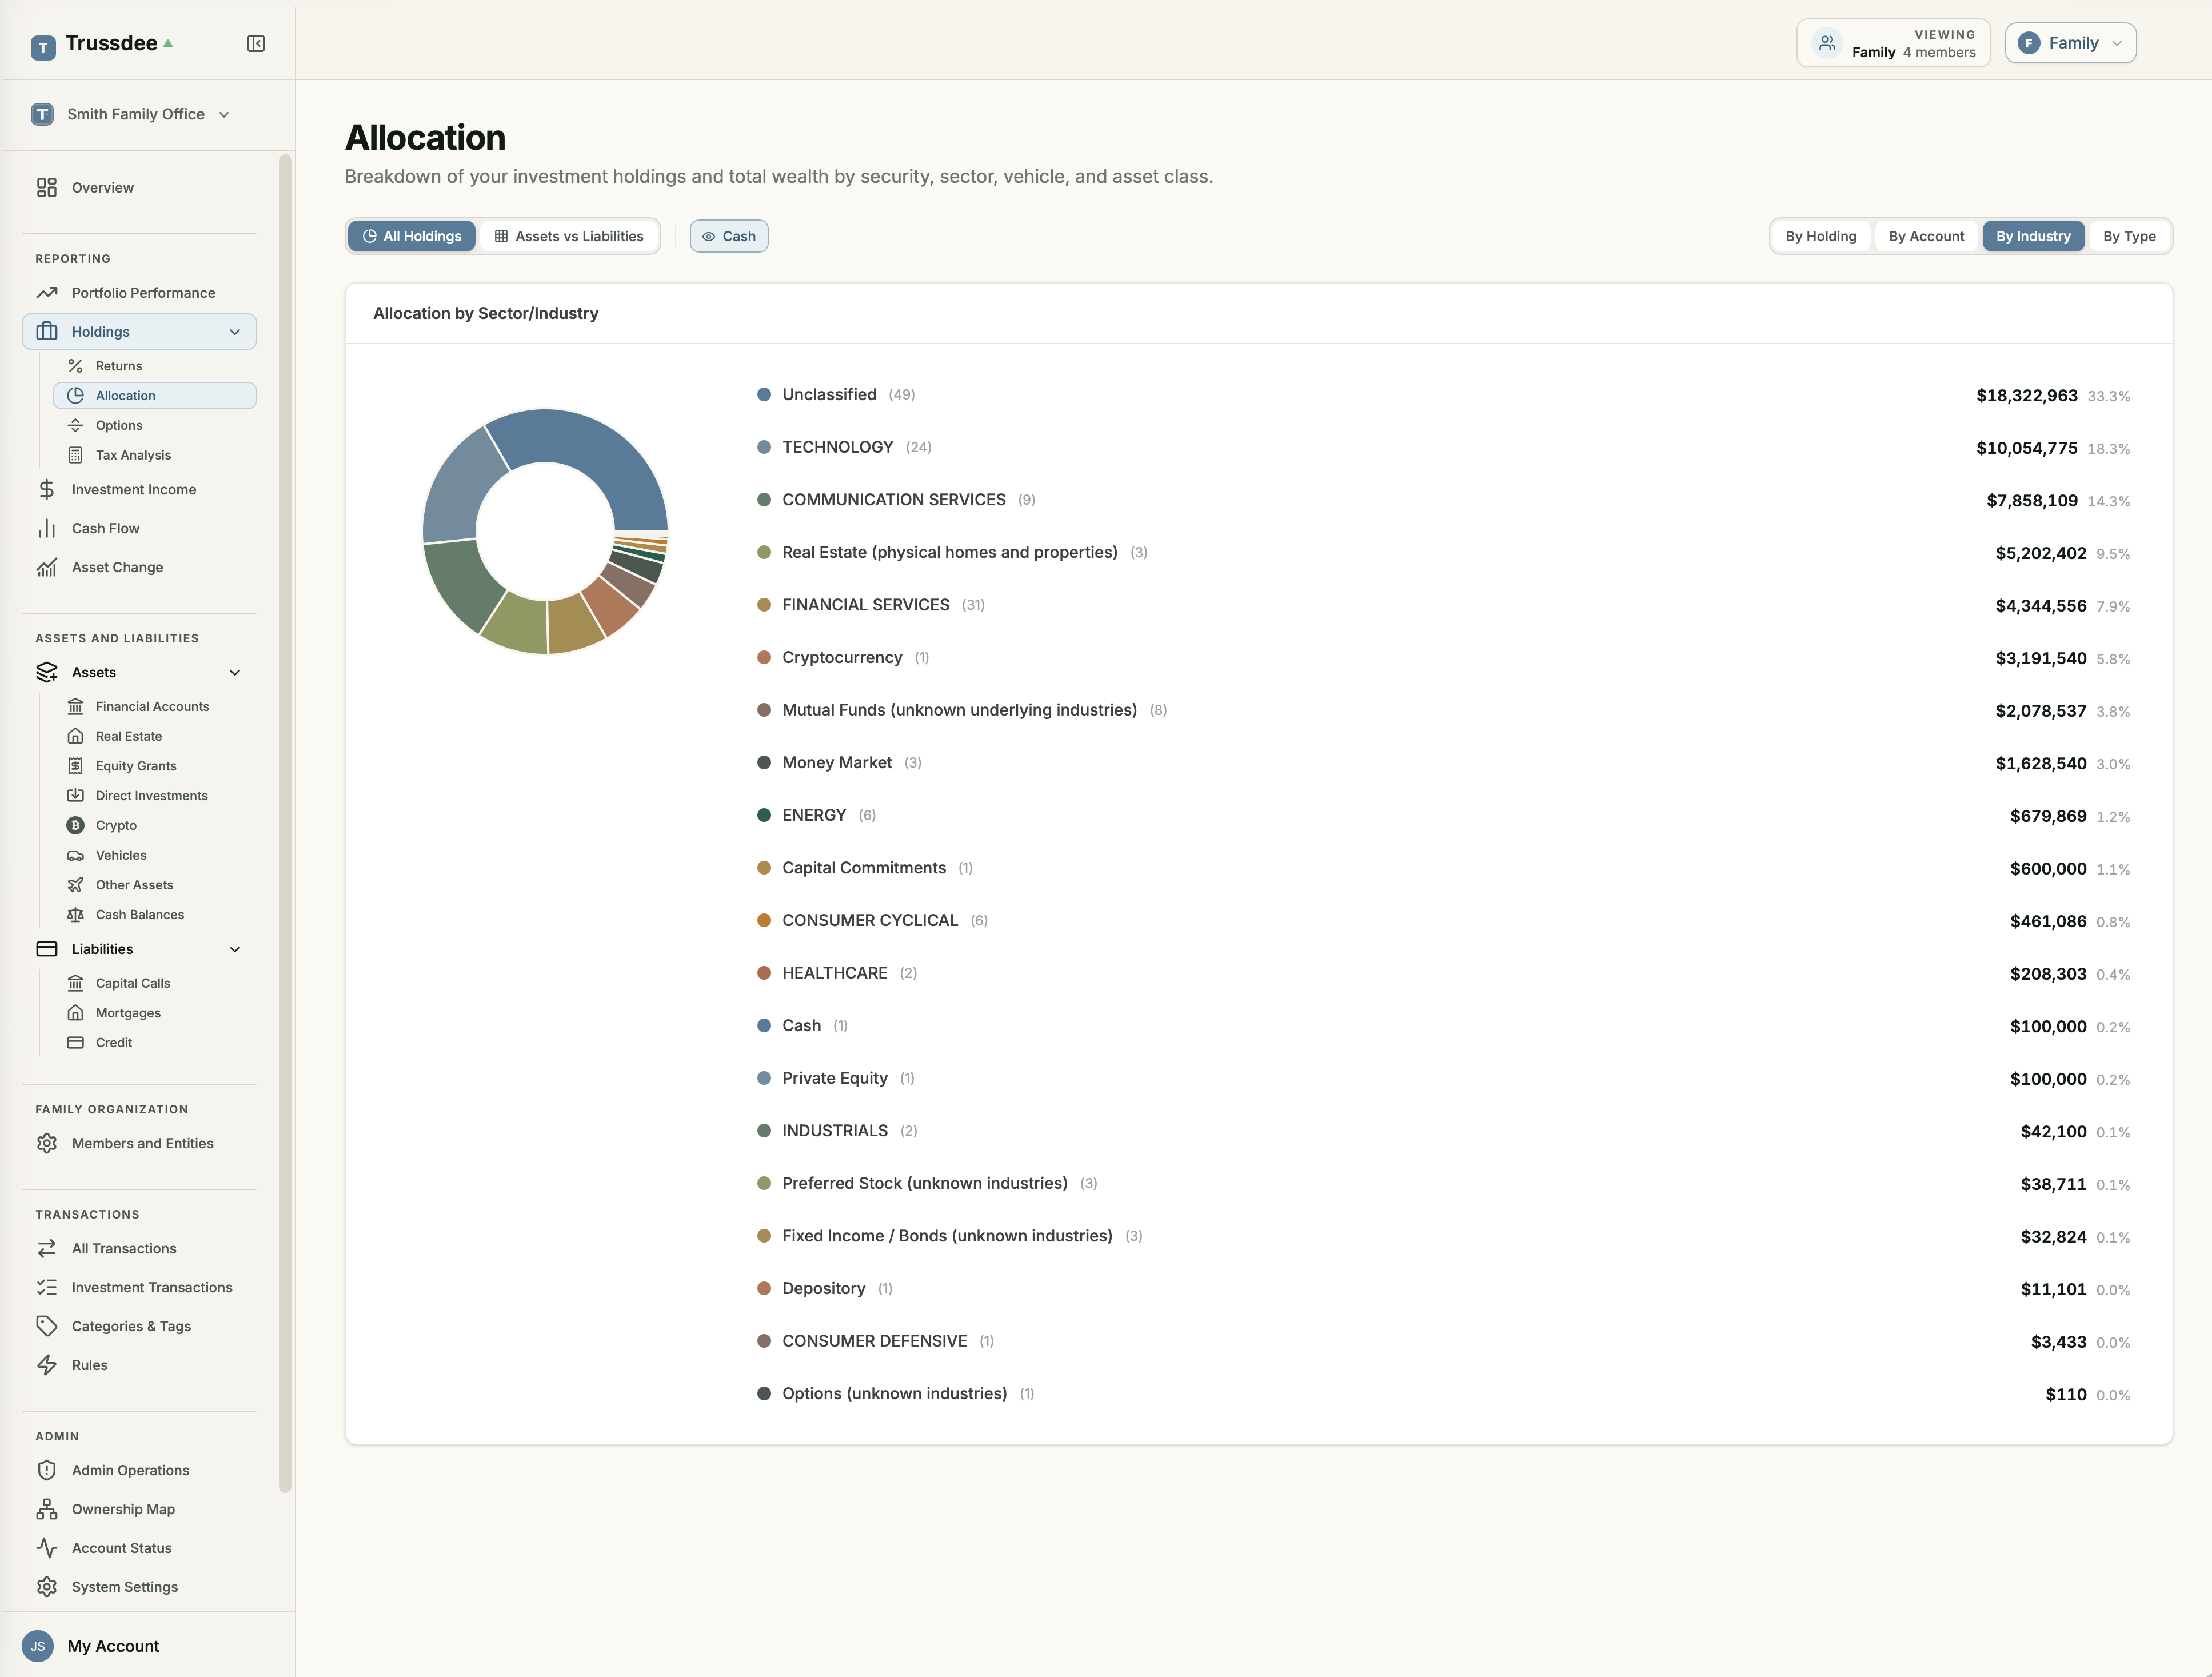Click the JS user avatar
Viewport: 2212px width, 1677px height.
[x=38, y=1647]
